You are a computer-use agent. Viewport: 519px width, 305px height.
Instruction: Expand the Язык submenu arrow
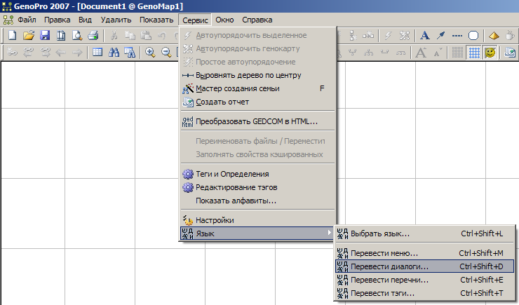click(x=329, y=233)
